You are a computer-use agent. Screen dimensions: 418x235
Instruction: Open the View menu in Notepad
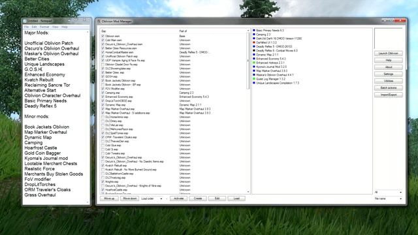coord(55,27)
